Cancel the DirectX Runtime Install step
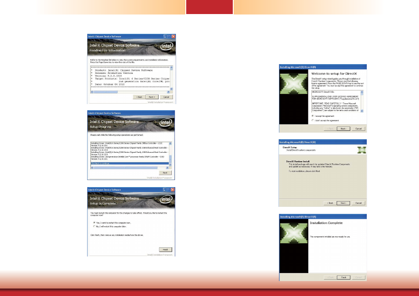This screenshot has height=296, width=419. [x=358, y=203]
